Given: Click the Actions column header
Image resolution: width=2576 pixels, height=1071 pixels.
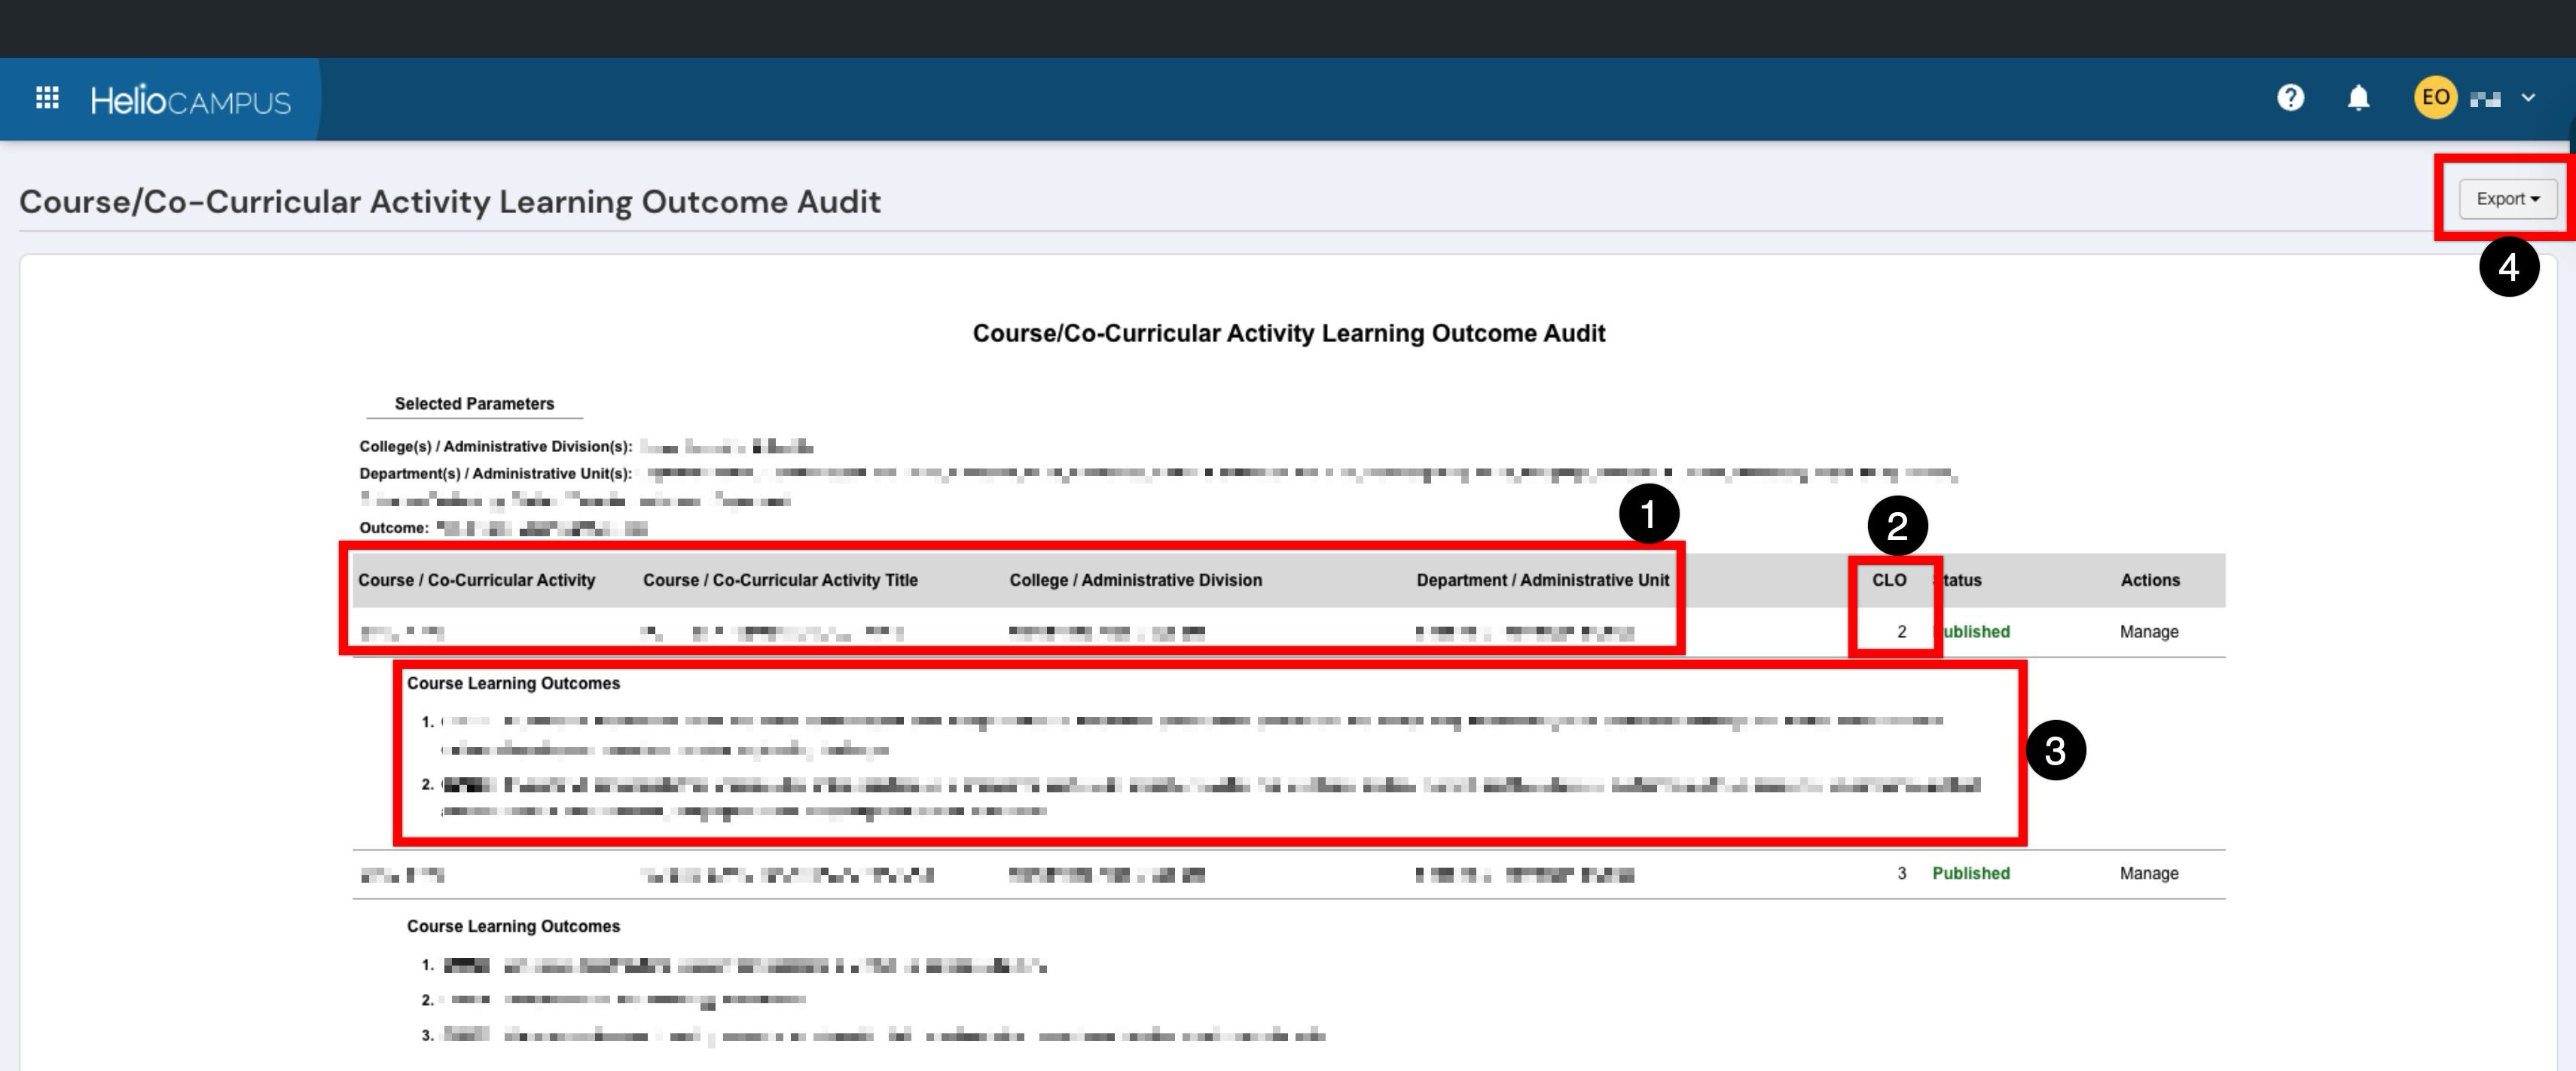Looking at the screenshot, I should coord(2150,580).
